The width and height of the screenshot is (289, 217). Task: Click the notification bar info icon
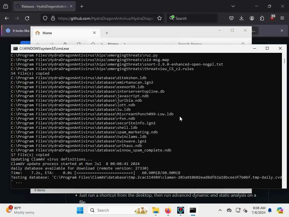pos(8,31)
